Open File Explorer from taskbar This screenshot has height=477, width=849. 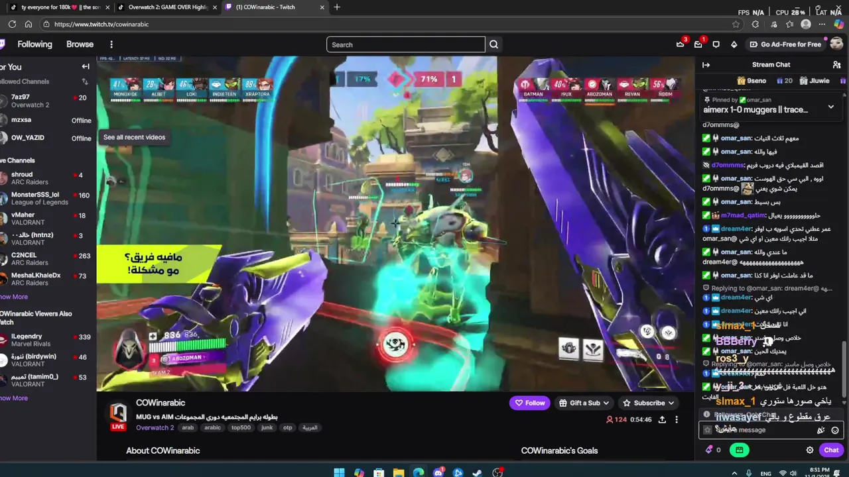(x=399, y=472)
